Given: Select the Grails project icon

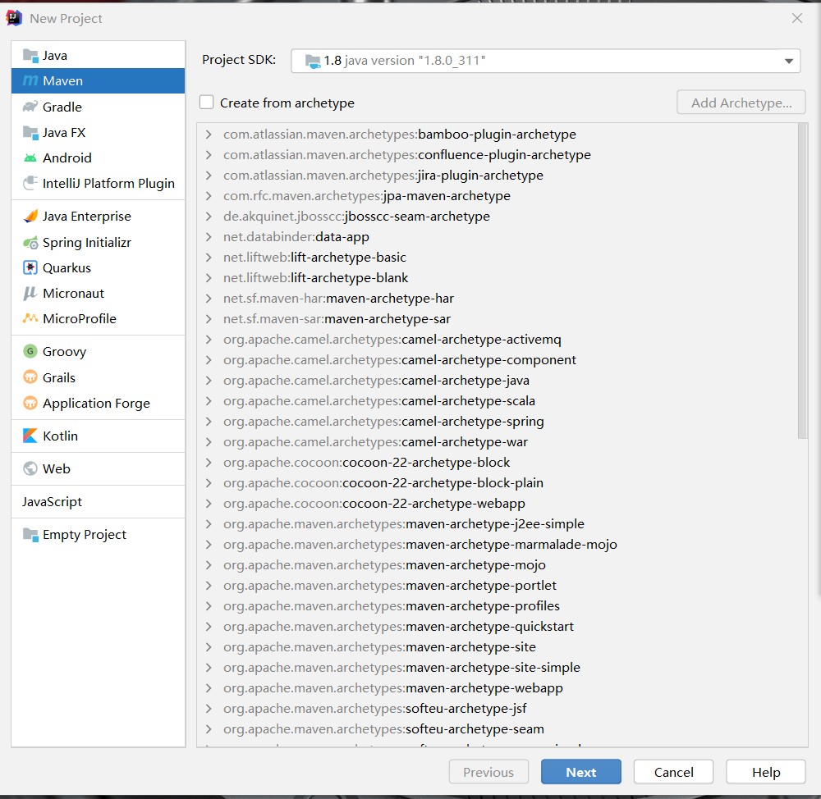Looking at the screenshot, I should pyautogui.click(x=30, y=378).
